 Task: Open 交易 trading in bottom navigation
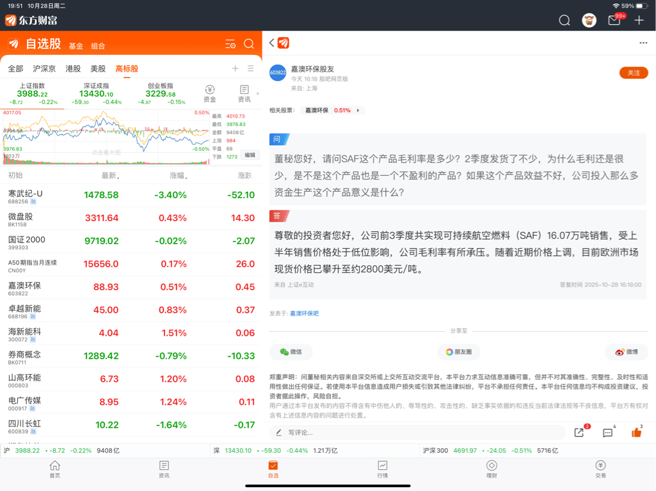[x=601, y=469]
